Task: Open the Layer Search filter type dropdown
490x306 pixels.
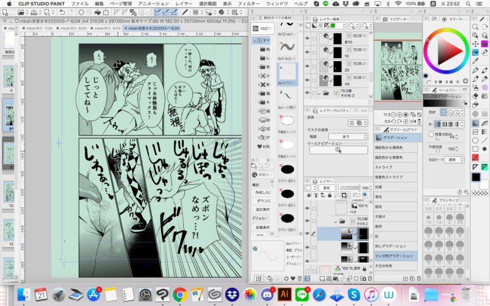Action: [324, 26]
